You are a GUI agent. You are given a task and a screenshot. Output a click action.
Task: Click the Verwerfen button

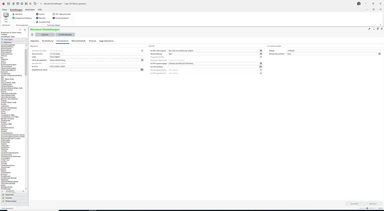355,203
